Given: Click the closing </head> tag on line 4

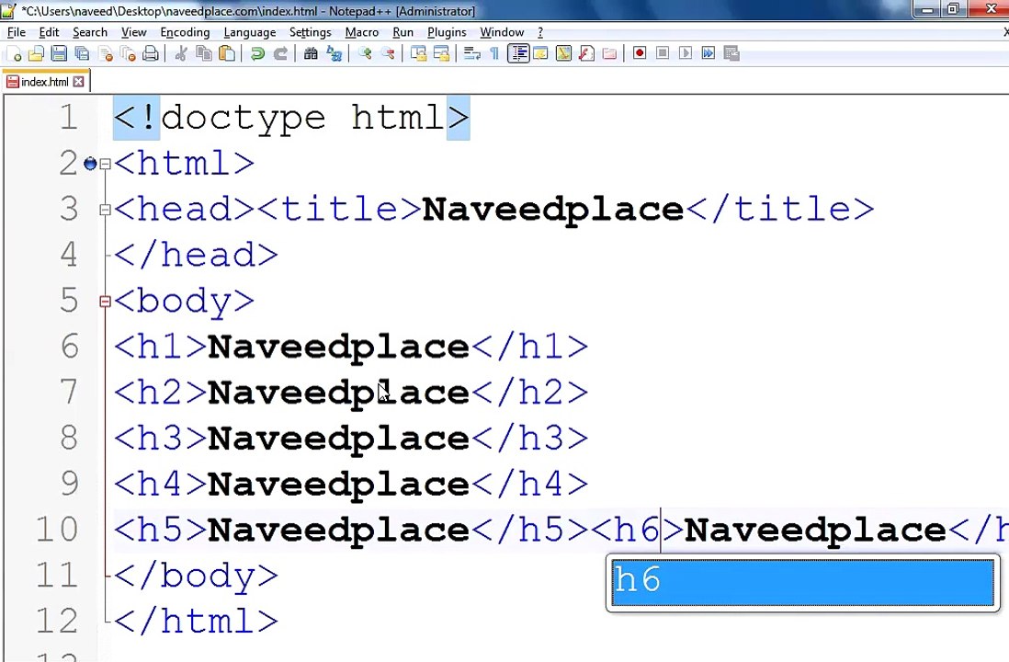Looking at the screenshot, I should (196, 255).
